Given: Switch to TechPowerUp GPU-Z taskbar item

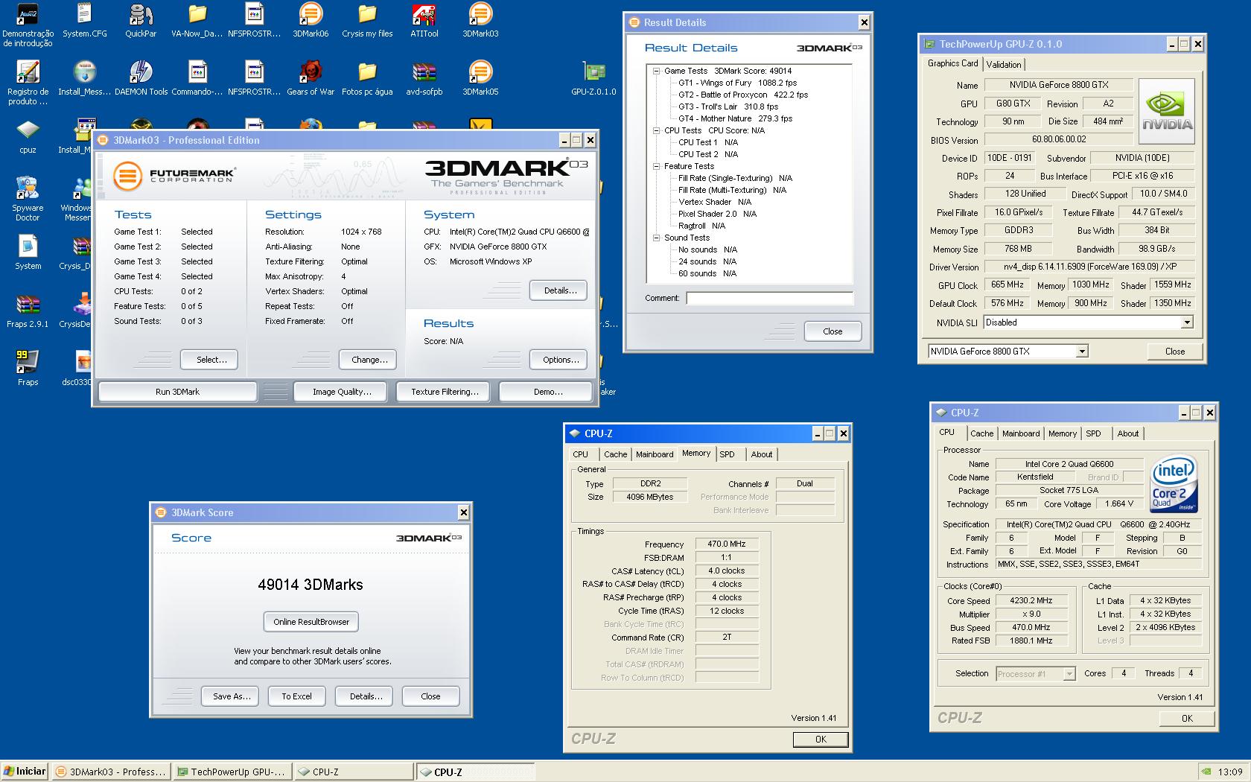Looking at the screenshot, I should coord(231,772).
